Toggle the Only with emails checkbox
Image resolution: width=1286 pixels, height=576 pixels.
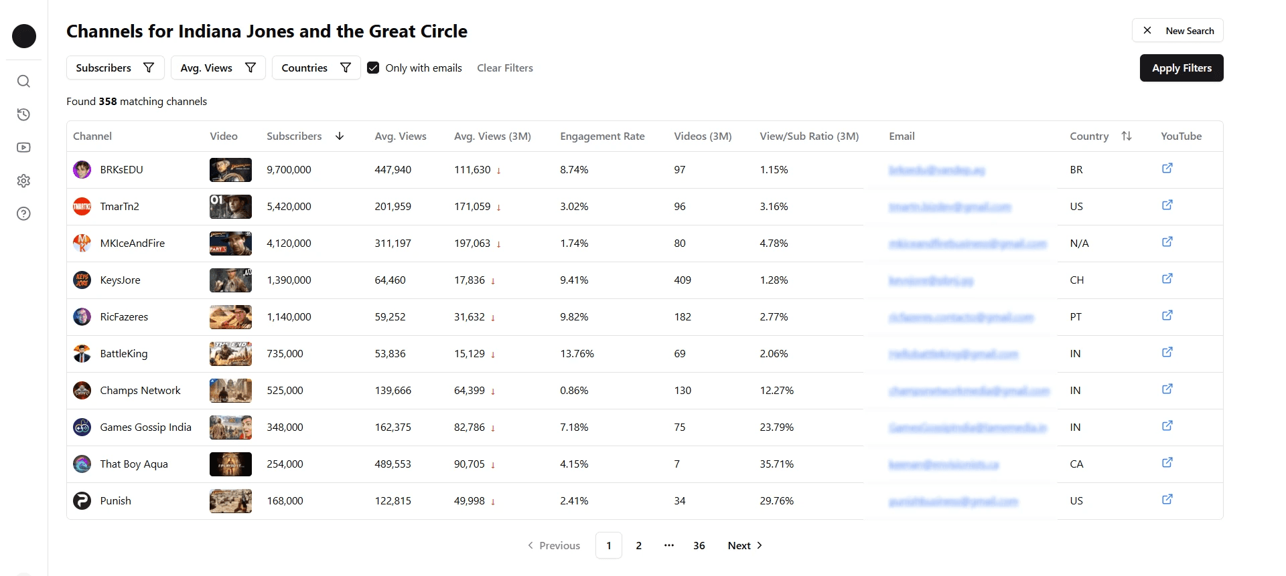coord(373,68)
